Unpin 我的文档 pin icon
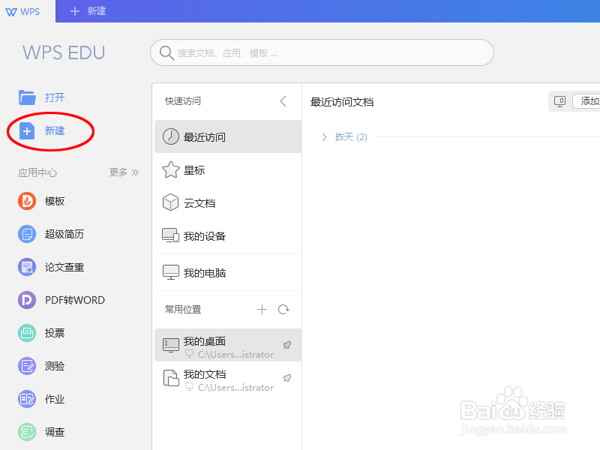The height and width of the screenshot is (450, 600). (x=287, y=378)
